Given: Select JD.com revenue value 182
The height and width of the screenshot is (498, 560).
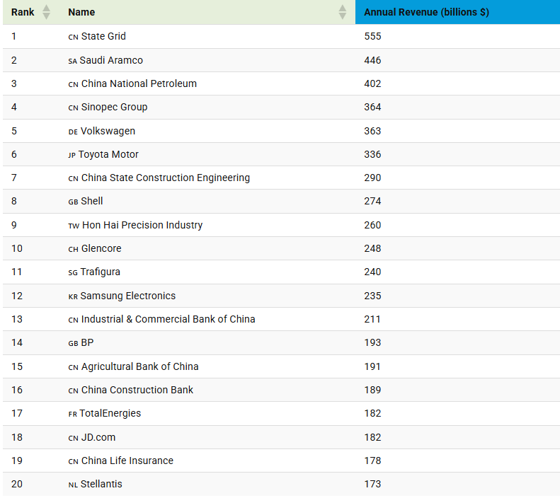Looking at the screenshot, I should pos(372,437).
